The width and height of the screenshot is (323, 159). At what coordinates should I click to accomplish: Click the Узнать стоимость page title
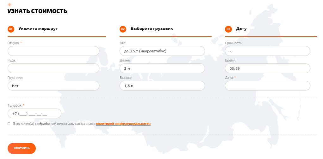(37, 11)
